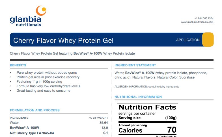Screen dimensions: 222x137
Task: Select the INGREDIENT STATEMENT heading
Action: 135,65
